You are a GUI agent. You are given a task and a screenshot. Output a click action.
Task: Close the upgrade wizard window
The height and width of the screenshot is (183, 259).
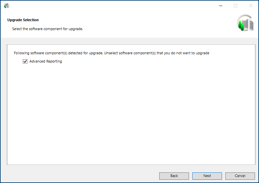pos(250,6)
